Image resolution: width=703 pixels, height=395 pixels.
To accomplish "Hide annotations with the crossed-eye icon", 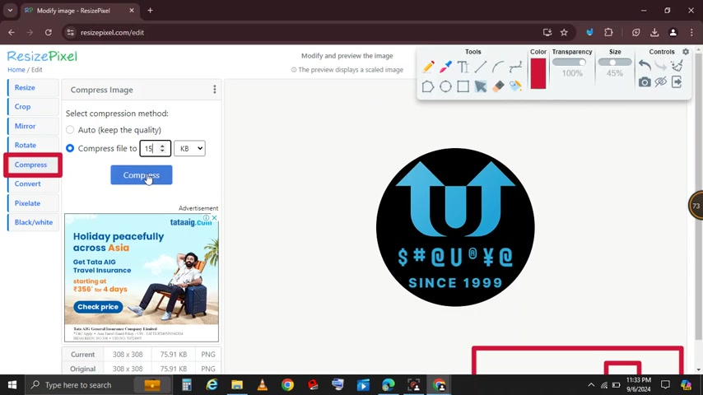I will pos(660,82).
